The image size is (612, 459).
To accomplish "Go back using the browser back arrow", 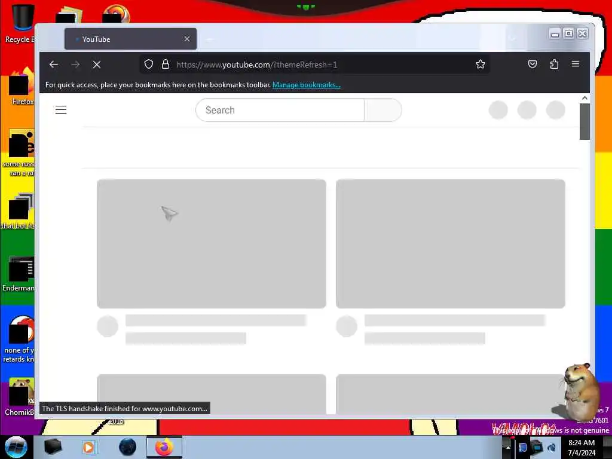I will coord(54,65).
